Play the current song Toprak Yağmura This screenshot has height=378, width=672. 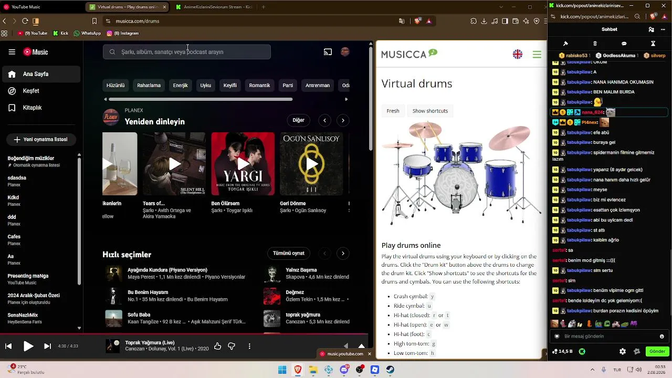28,346
